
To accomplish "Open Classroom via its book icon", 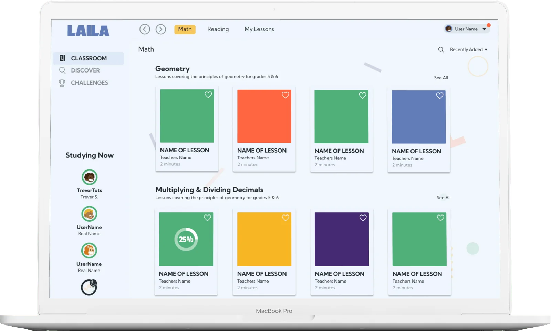I will [62, 58].
